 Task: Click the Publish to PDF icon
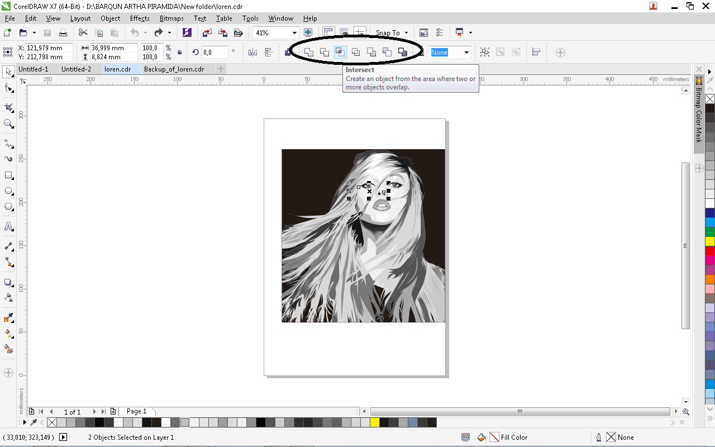pyautogui.click(x=239, y=32)
